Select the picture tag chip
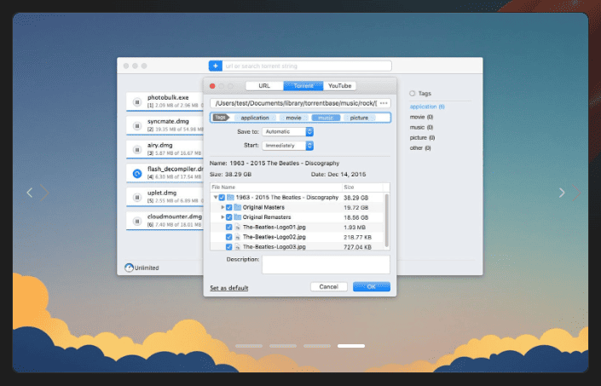 pos(359,118)
